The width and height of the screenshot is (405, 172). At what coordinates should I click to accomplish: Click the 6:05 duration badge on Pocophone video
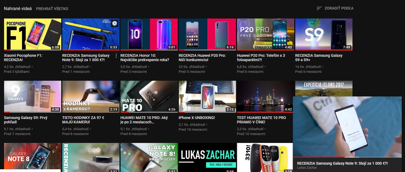[55, 47]
